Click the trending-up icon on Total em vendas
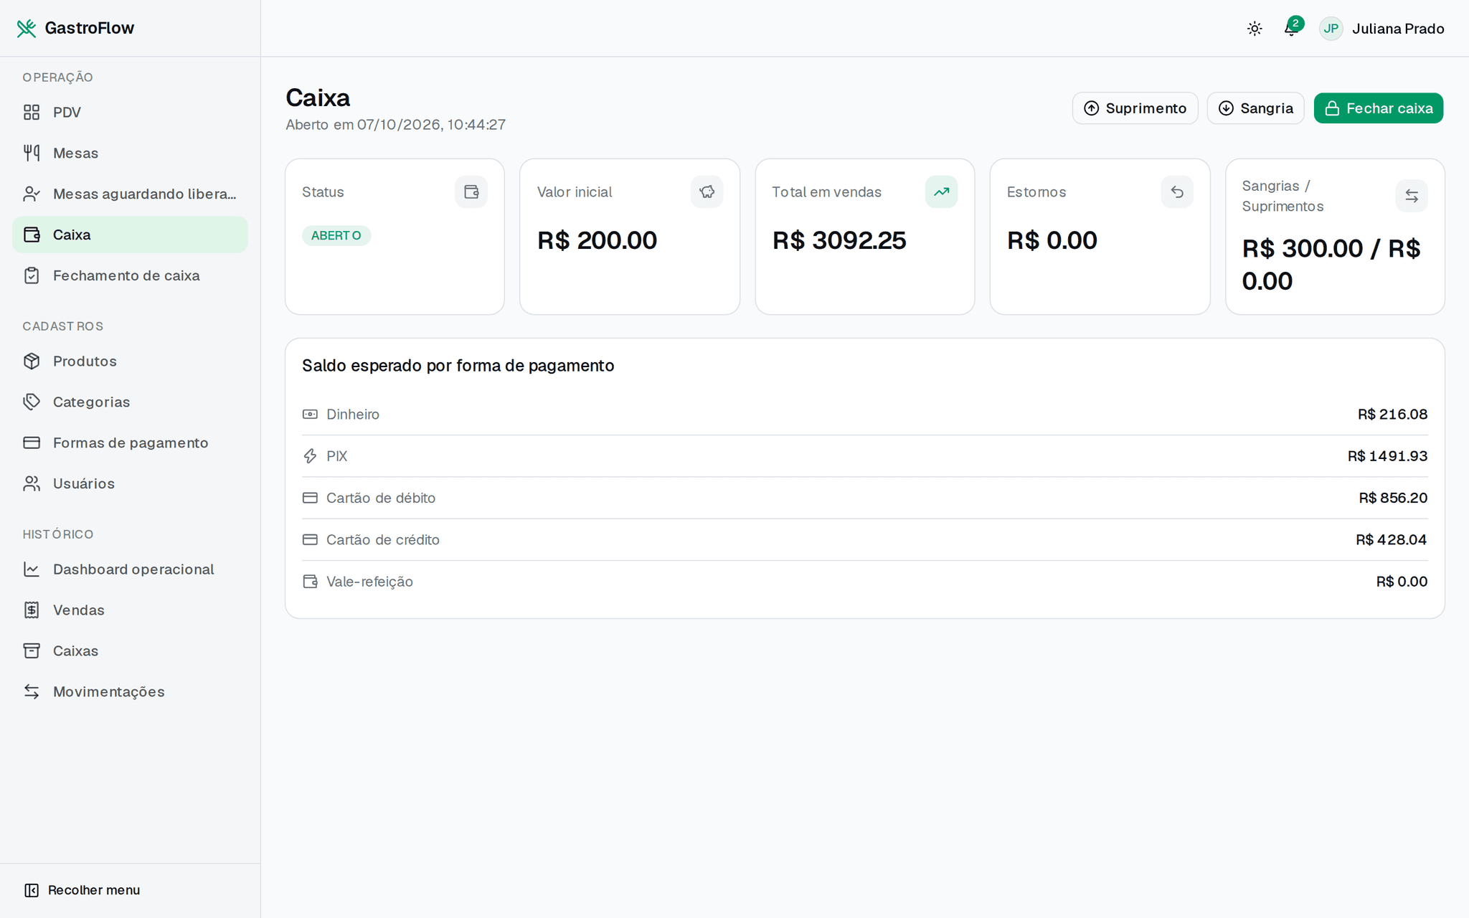1469x918 pixels. [941, 191]
